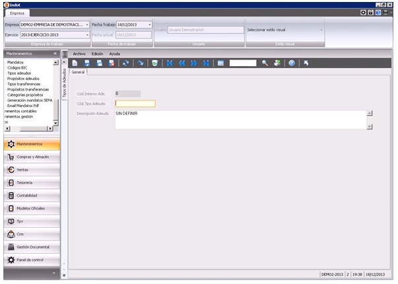The height and width of the screenshot is (284, 398).
Task: Collapse the Mantenimientos panel
Action: click(x=55, y=53)
